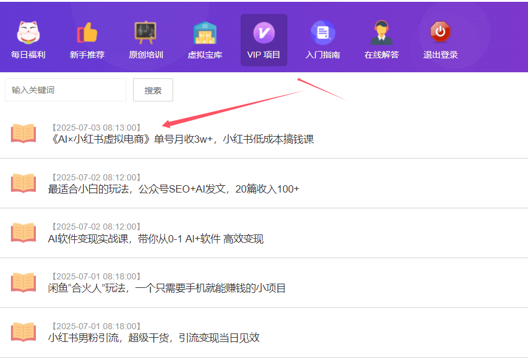Click timestamp above 公众号SEO+AI发文 title

click(x=97, y=177)
